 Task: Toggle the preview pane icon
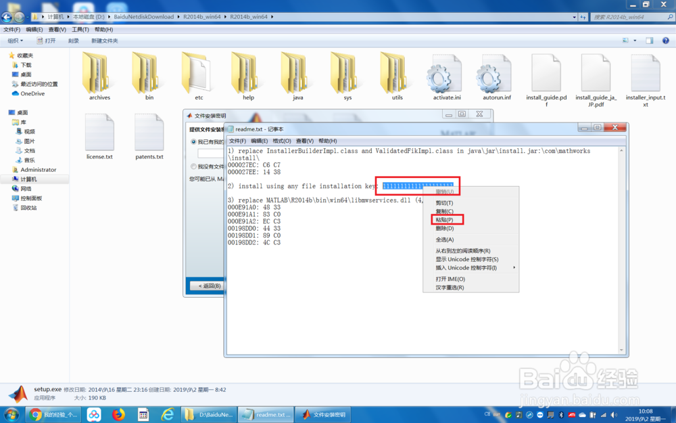[649, 41]
